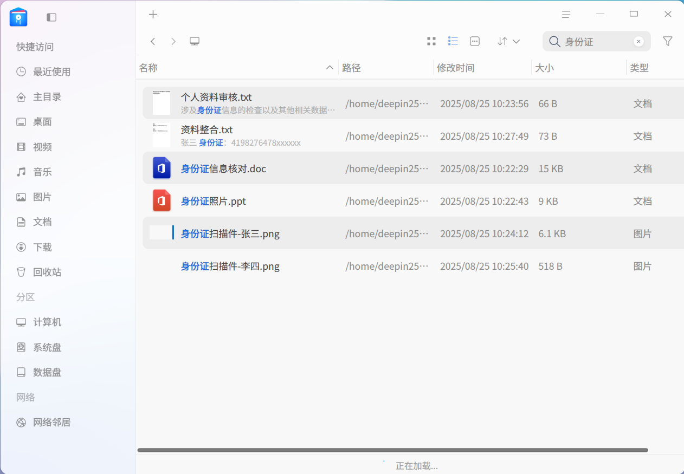Viewport: 684px width, 474px height.
Task: Open the filter funnel options
Action: pyautogui.click(x=668, y=41)
